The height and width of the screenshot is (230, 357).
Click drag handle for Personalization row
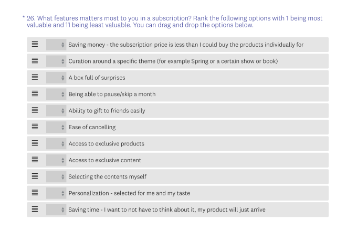35,193
